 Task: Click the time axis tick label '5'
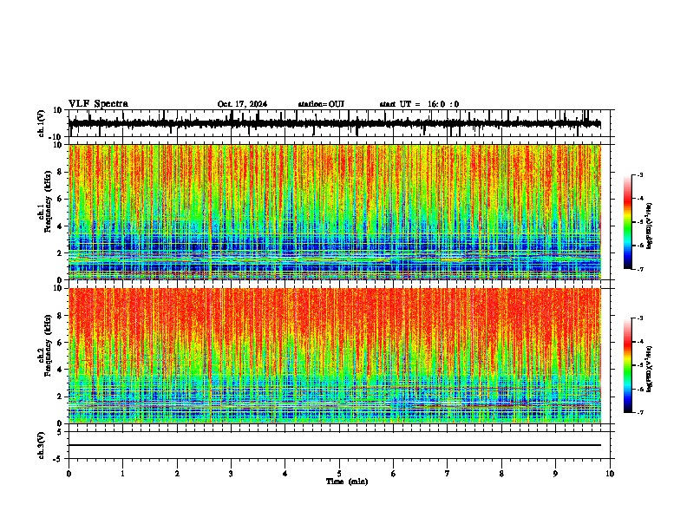pyautogui.click(x=339, y=474)
